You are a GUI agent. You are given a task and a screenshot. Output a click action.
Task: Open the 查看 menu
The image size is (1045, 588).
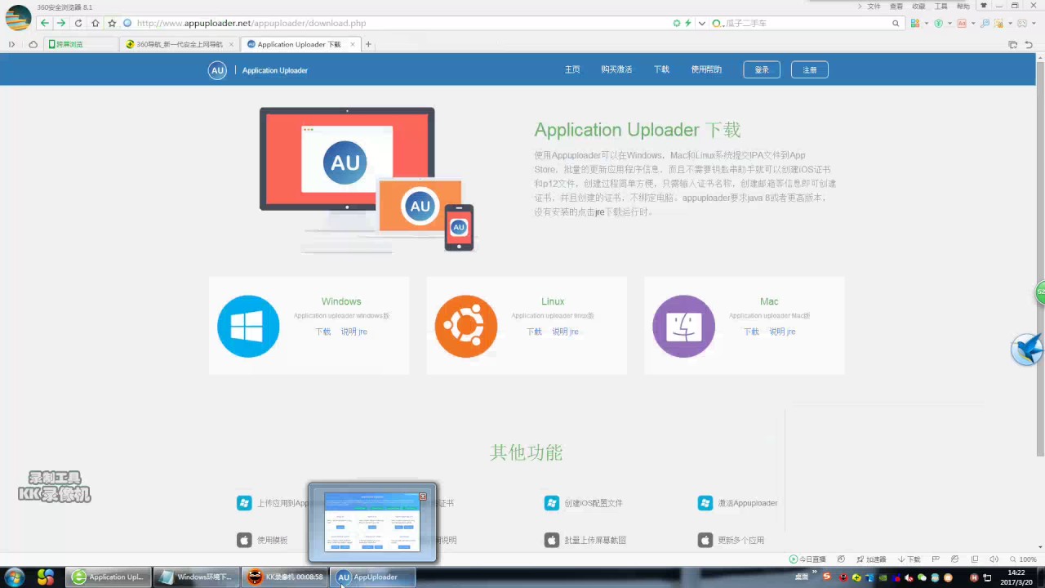click(896, 7)
